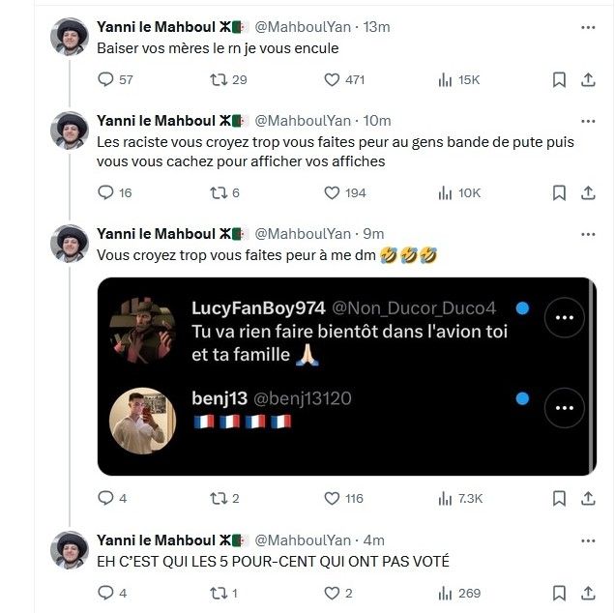Image resolution: width=615 pixels, height=613 pixels.
Task: Open @MahboulYan handle on the 4m tweet
Action: [303, 540]
